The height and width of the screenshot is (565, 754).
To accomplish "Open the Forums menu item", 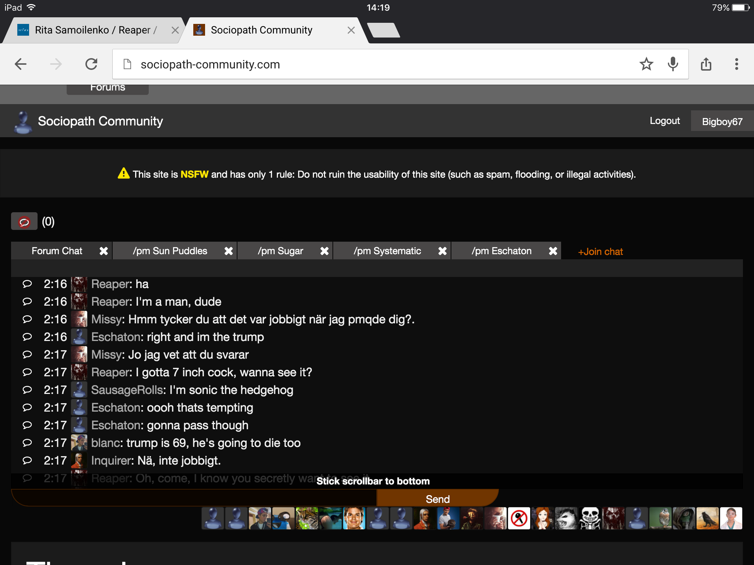I will click(108, 88).
